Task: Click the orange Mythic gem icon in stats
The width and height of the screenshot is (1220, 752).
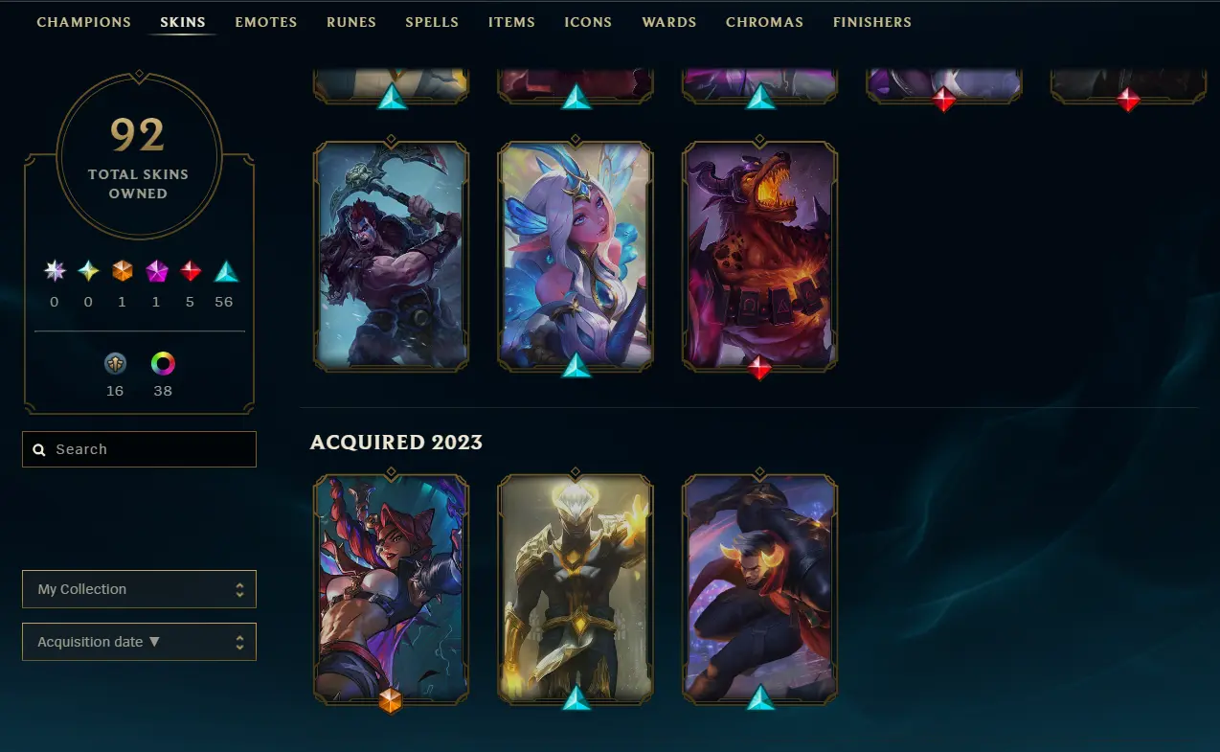Action: [x=122, y=271]
